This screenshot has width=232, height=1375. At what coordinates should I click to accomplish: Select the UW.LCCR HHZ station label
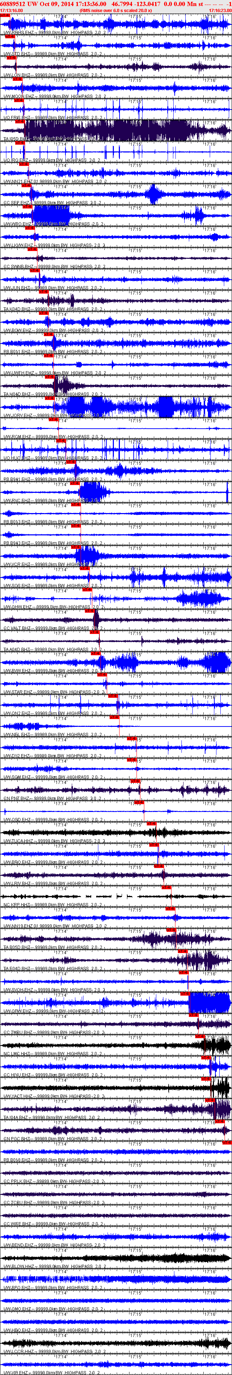55,1352
